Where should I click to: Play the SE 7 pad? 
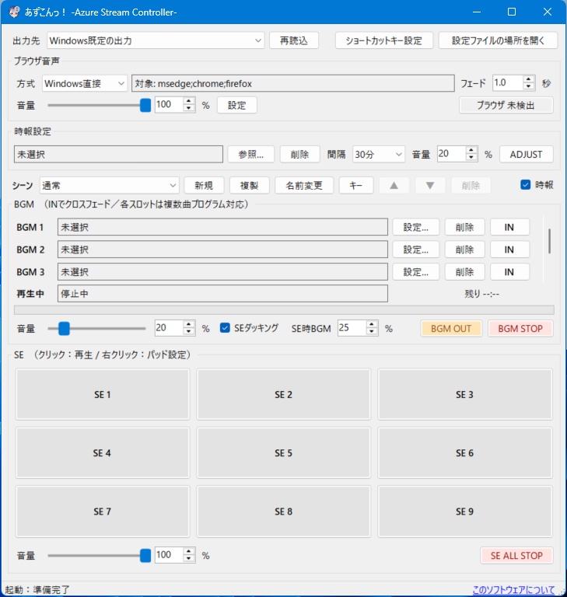click(x=103, y=511)
